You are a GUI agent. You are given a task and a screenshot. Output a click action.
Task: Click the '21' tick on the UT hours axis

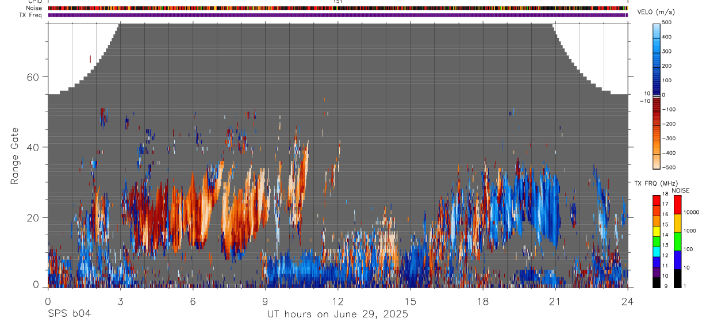click(555, 301)
